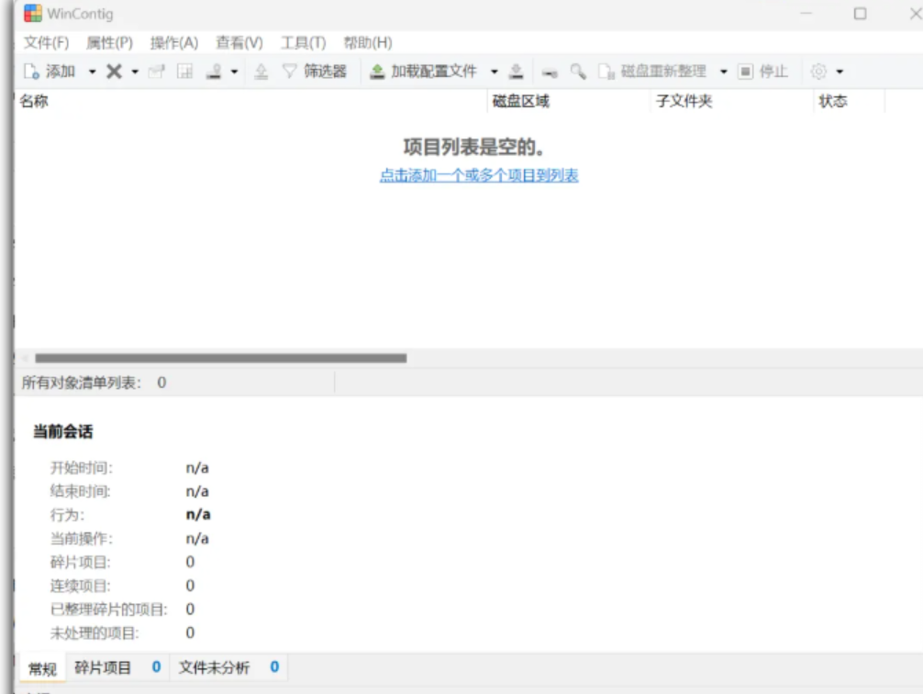Open the 操作(A) menu
923x694 pixels.
(x=173, y=42)
